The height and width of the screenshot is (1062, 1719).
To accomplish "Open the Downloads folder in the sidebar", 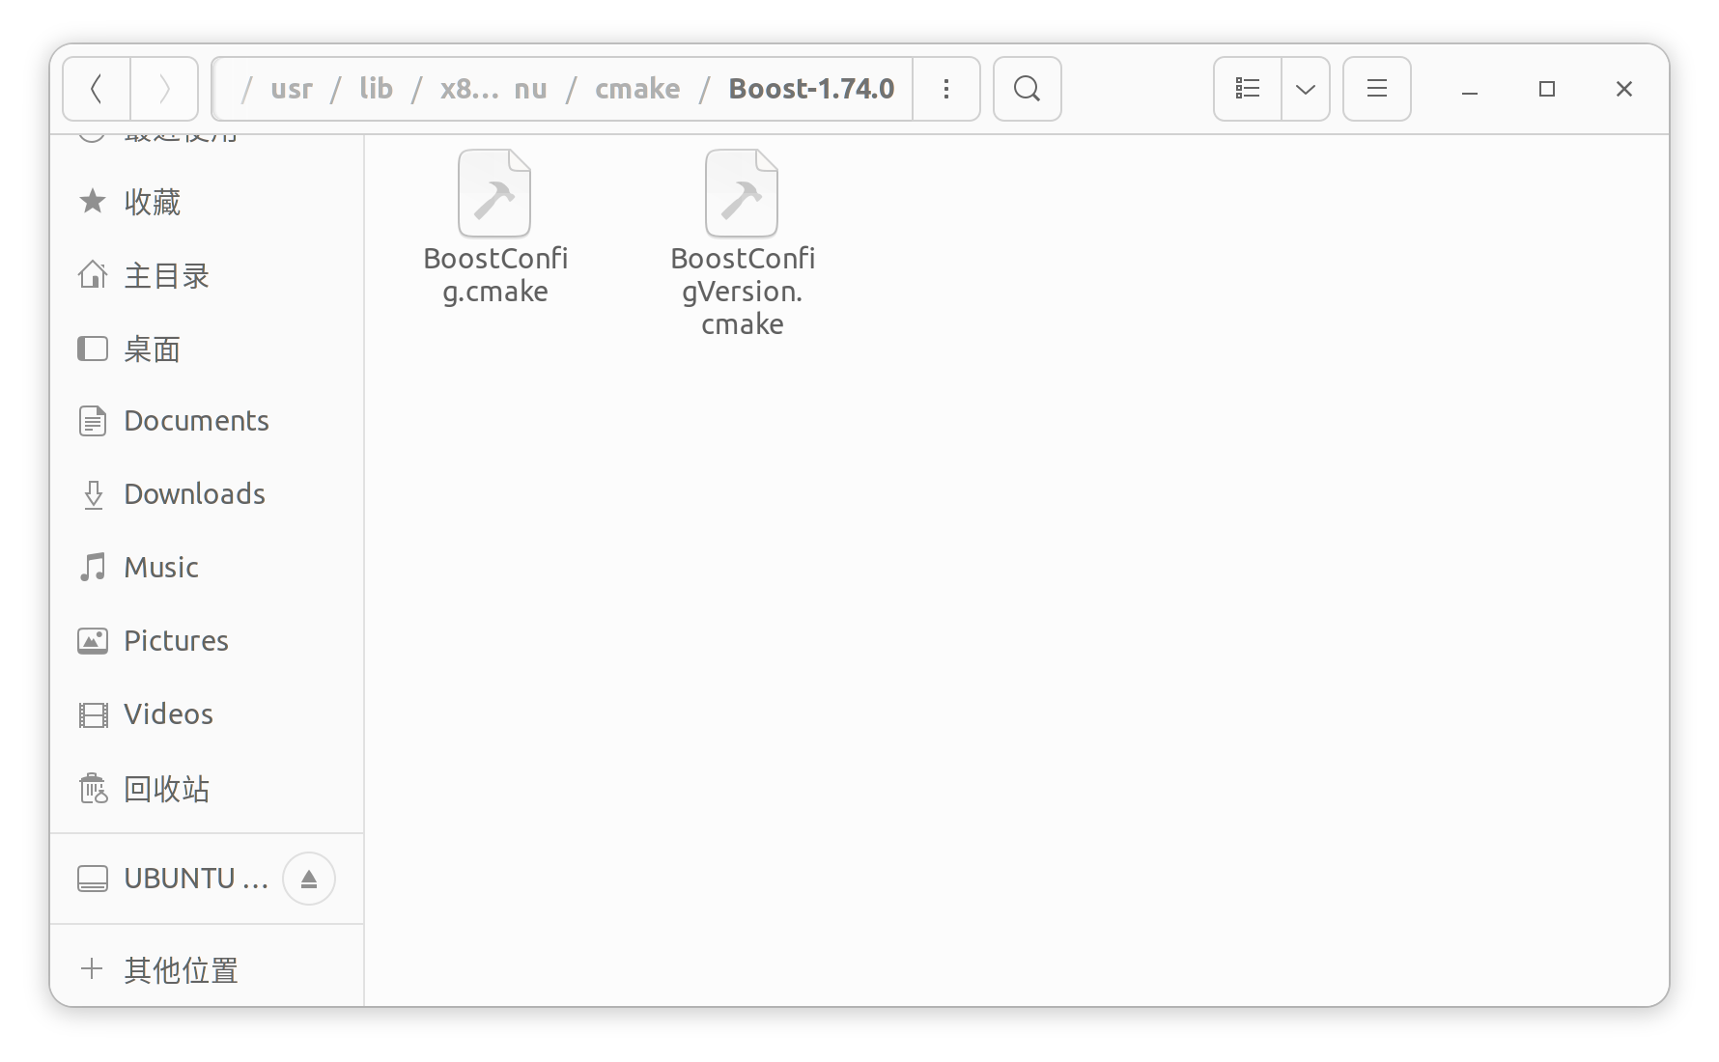I will point(193,493).
